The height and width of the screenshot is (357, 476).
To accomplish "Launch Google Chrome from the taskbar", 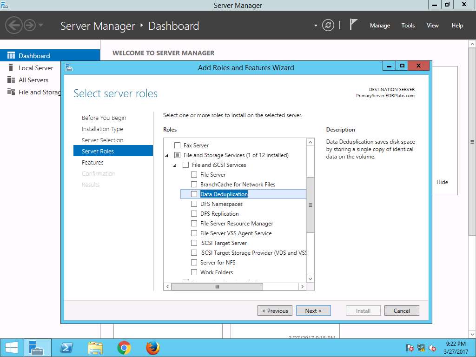I will (124, 348).
